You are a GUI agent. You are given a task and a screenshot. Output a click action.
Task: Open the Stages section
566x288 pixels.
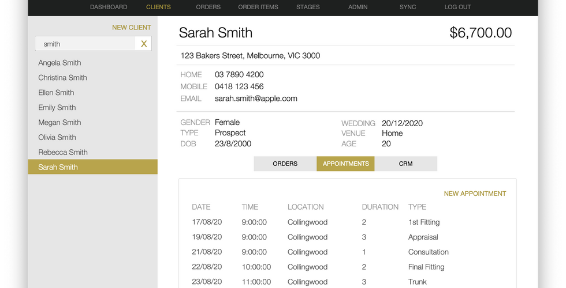[308, 7]
